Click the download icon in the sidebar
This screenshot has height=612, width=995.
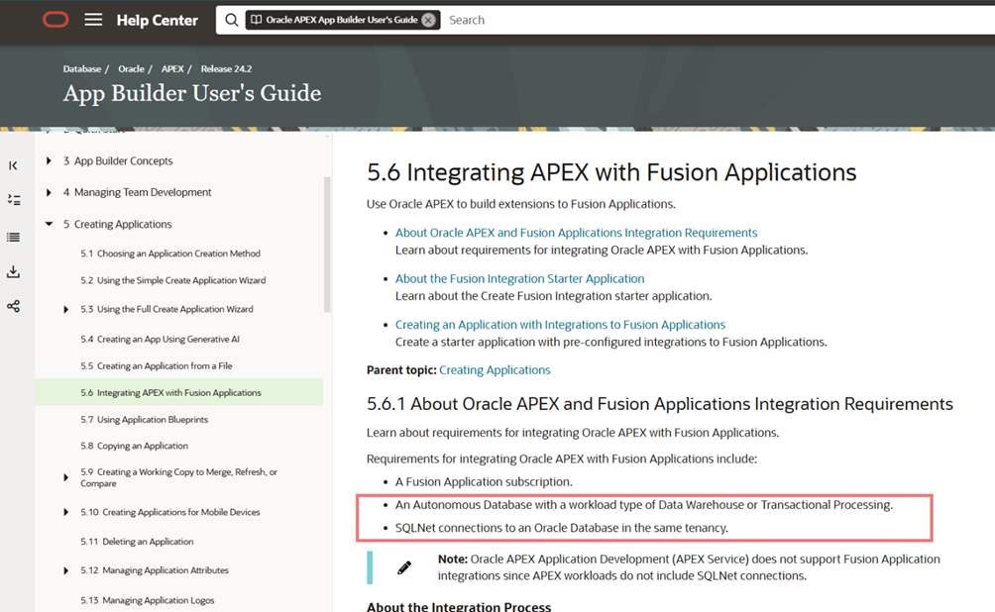coord(13,271)
